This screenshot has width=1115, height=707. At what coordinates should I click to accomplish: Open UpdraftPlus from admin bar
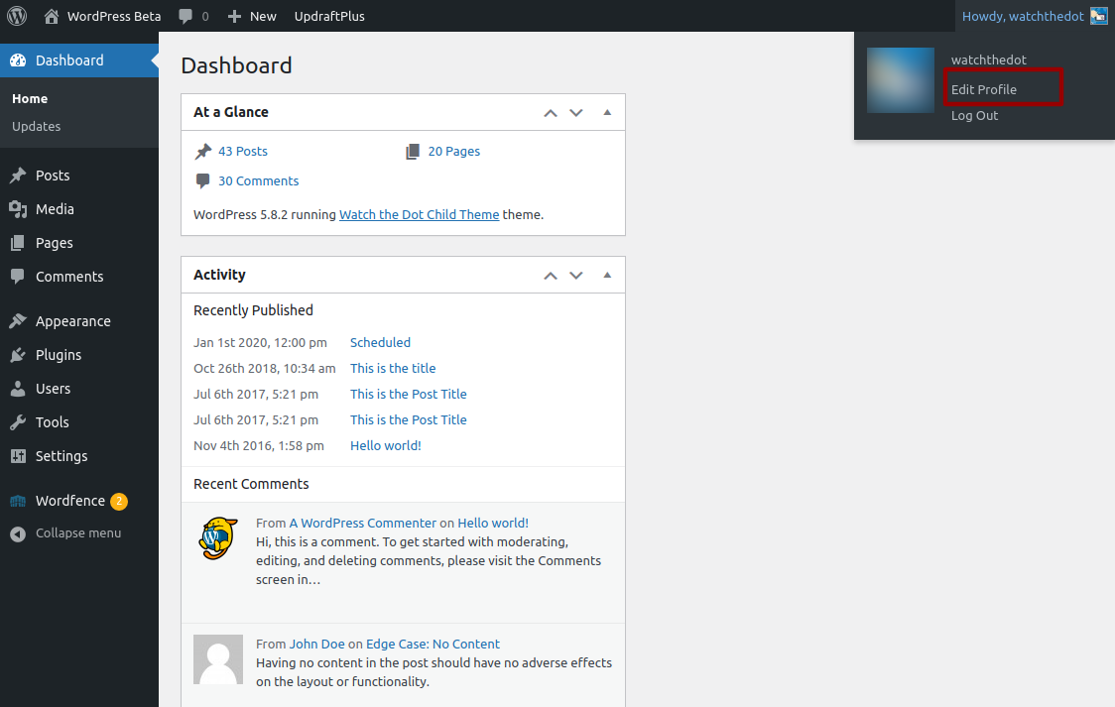click(x=329, y=16)
